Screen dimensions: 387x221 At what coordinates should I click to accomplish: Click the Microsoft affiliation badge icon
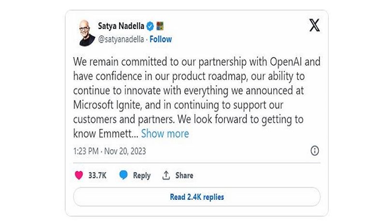(x=161, y=26)
